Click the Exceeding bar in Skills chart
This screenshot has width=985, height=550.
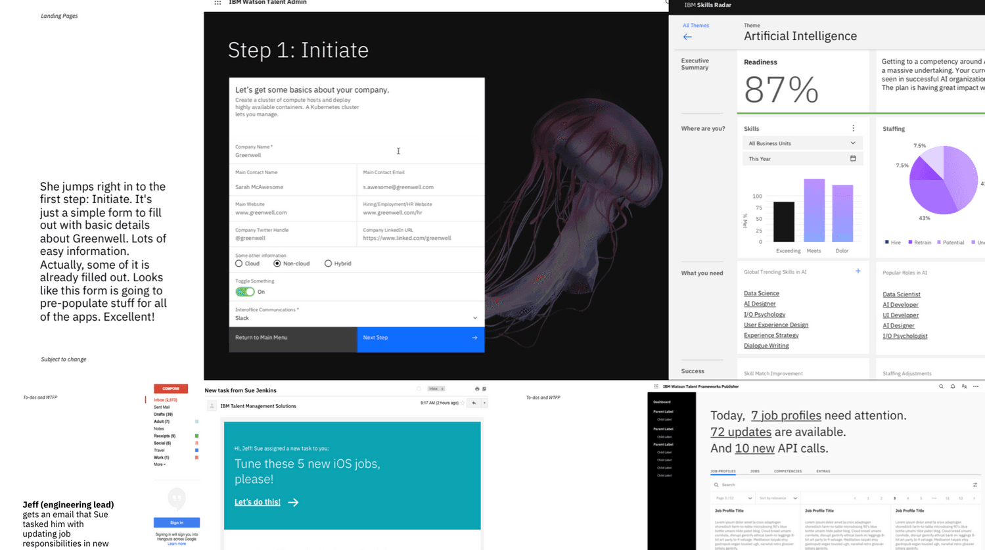coord(783,221)
